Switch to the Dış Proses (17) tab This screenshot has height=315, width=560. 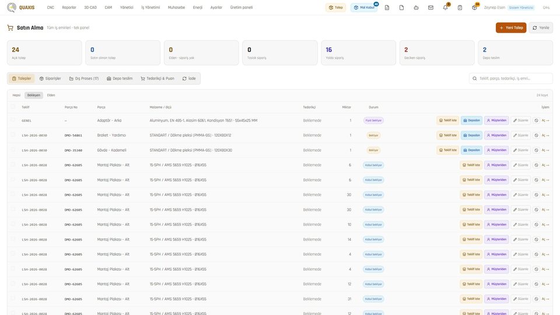tap(84, 79)
